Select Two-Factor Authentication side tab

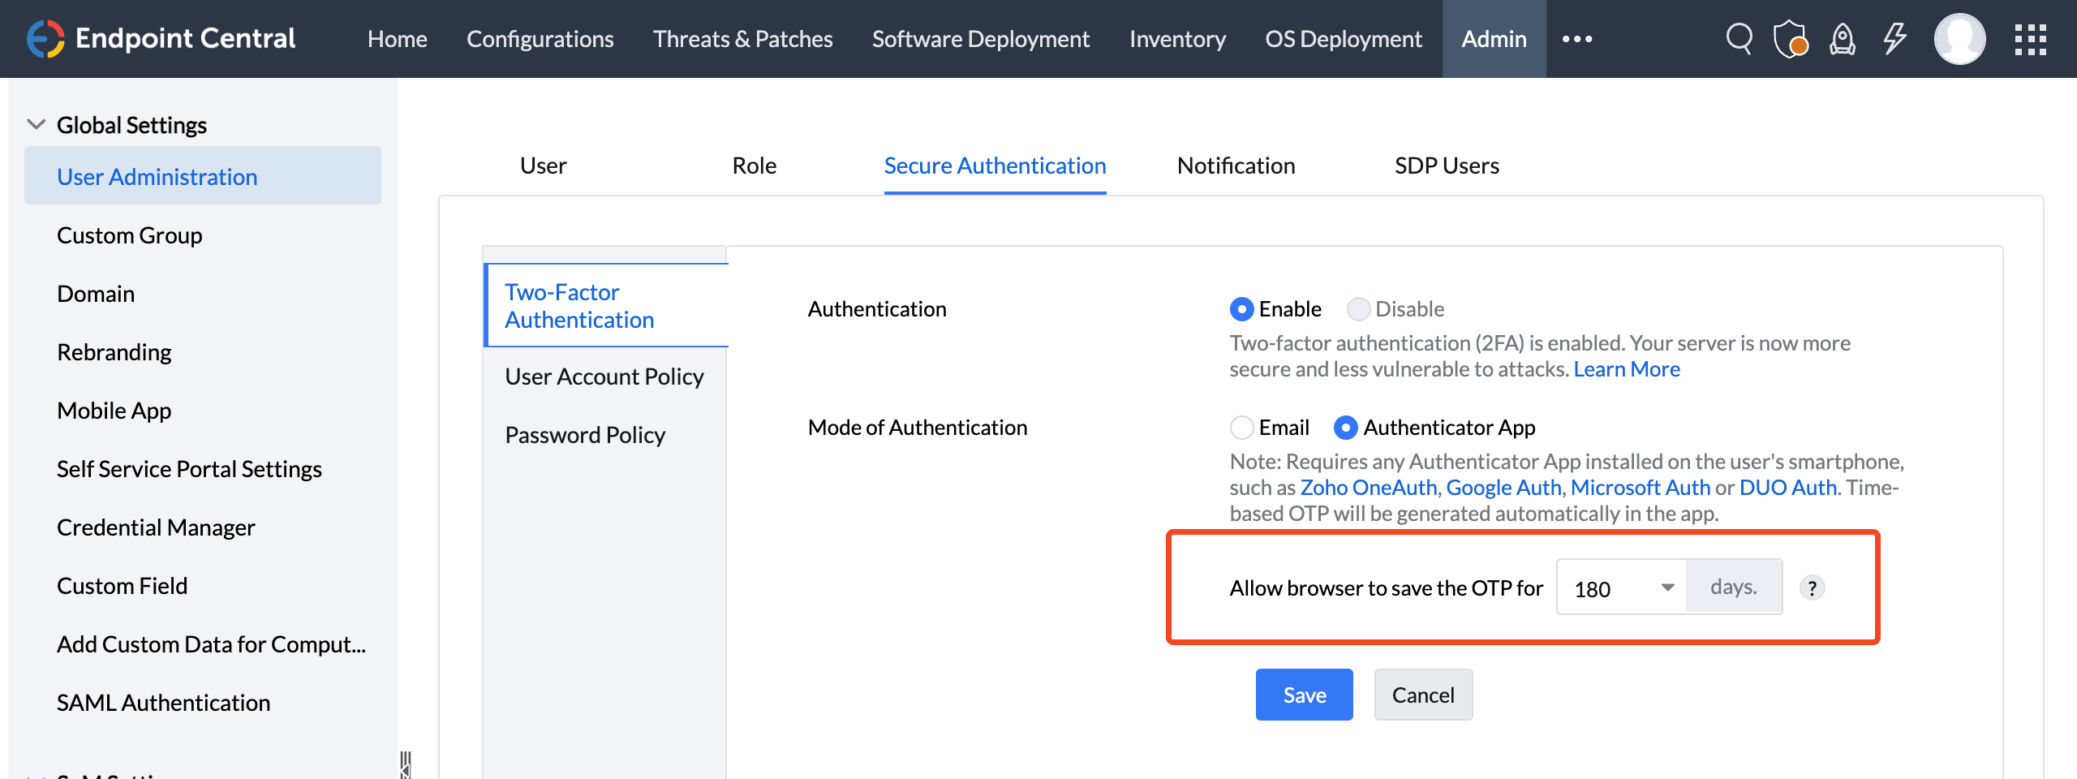point(607,305)
